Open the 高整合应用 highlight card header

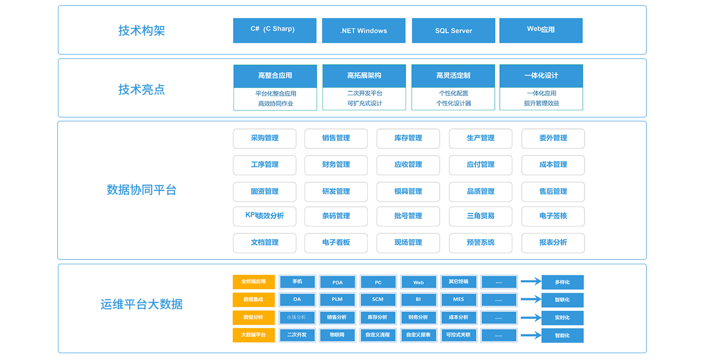click(275, 76)
